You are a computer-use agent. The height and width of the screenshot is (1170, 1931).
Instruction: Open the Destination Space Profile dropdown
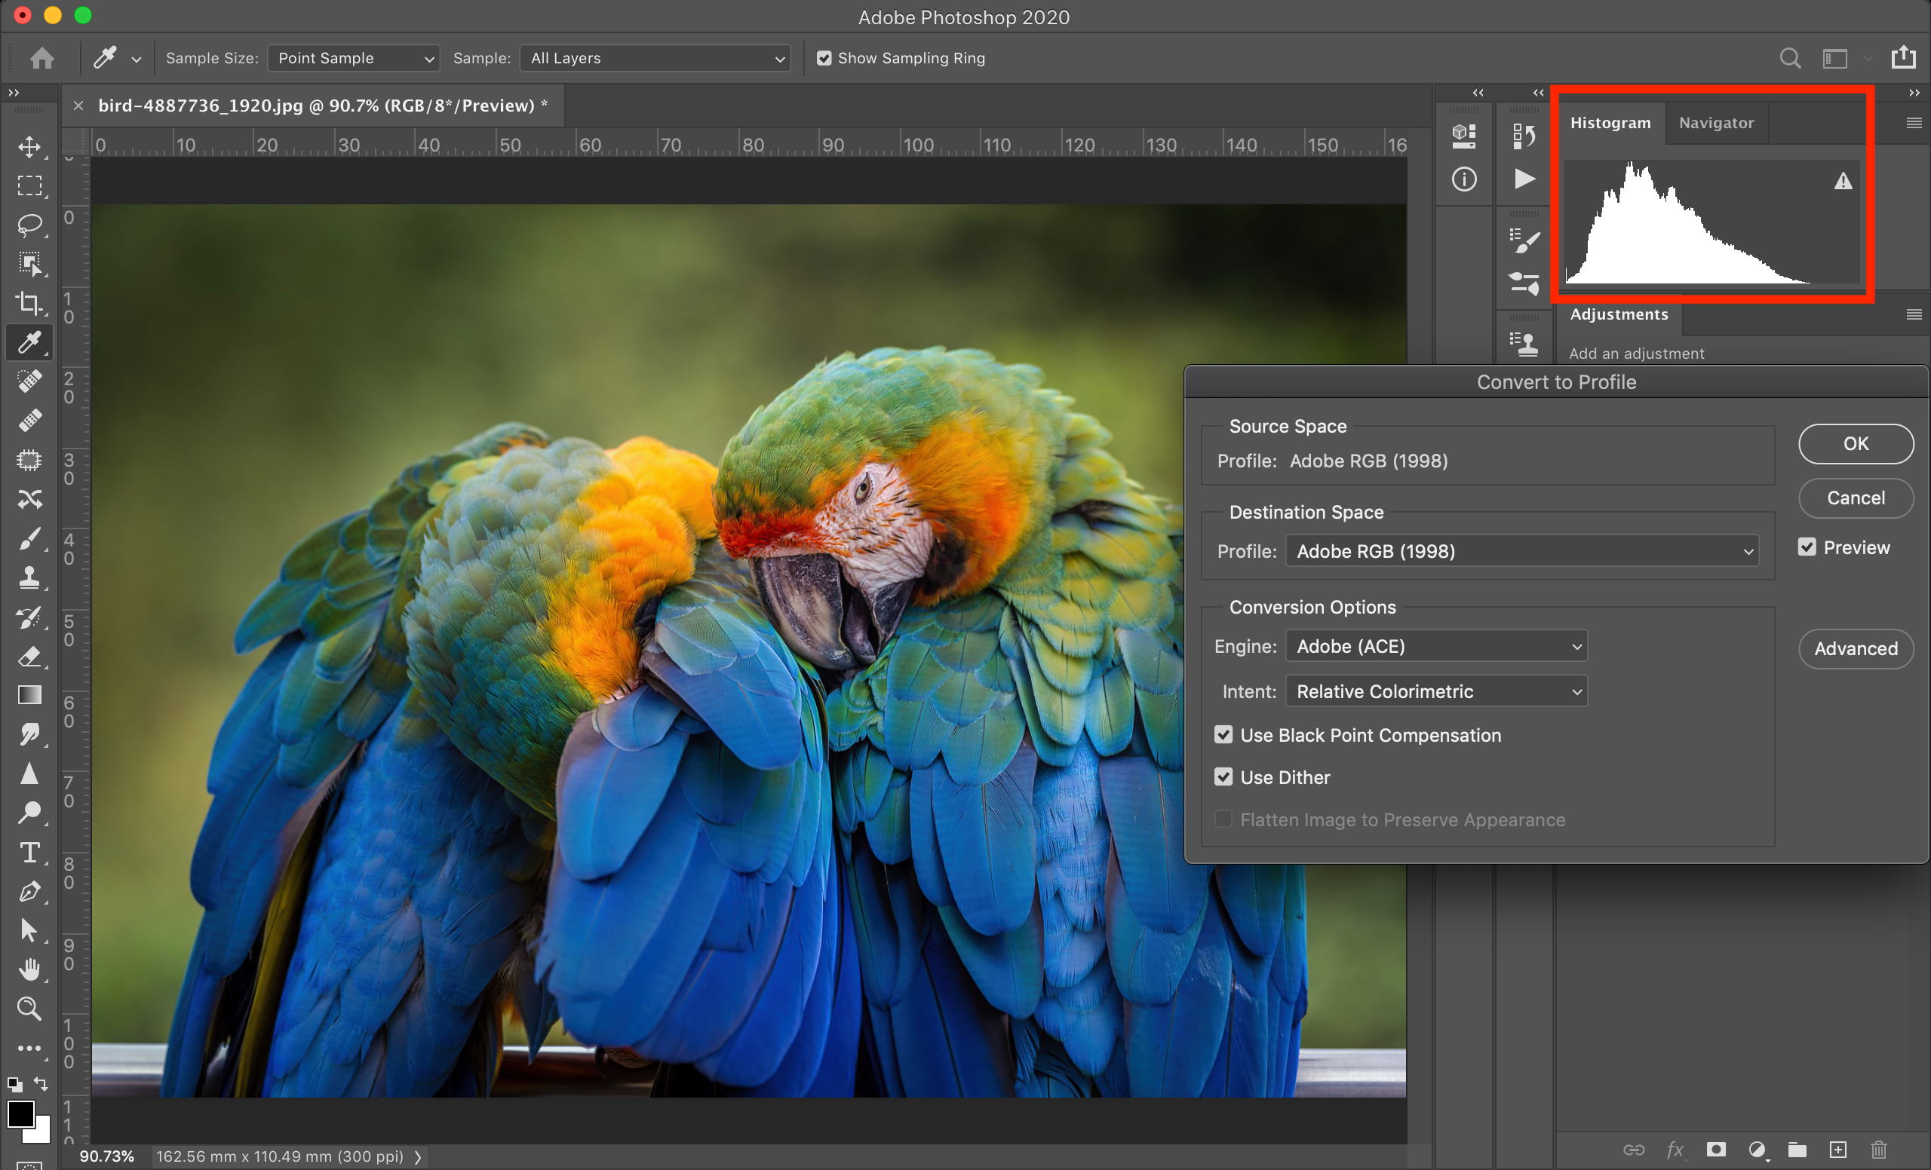[1521, 551]
